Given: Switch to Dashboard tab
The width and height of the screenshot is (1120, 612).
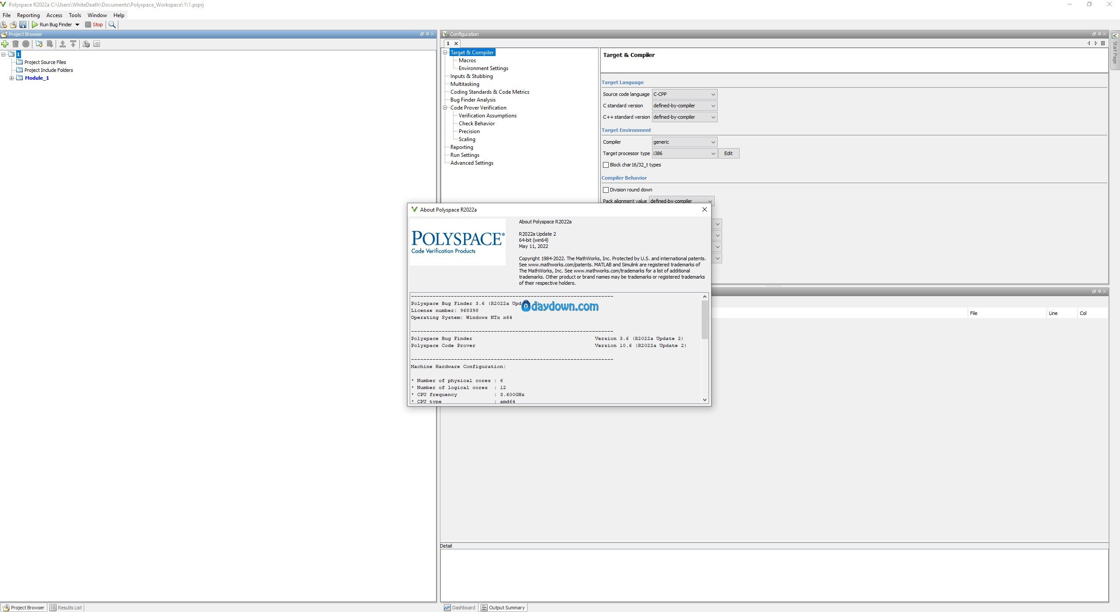Looking at the screenshot, I should pyautogui.click(x=460, y=608).
